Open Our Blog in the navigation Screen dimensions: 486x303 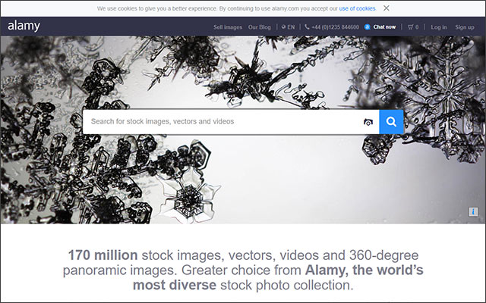click(x=259, y=27)
